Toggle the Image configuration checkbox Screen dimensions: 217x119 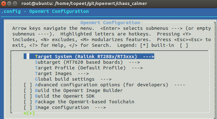click(28, 108)
